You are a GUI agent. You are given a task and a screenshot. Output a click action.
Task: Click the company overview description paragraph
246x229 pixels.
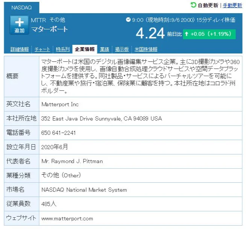(140, 76)
